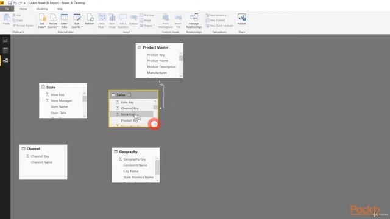390x219 pixels.
Task: Select Store Name field
Action: [x=59, y=107]
